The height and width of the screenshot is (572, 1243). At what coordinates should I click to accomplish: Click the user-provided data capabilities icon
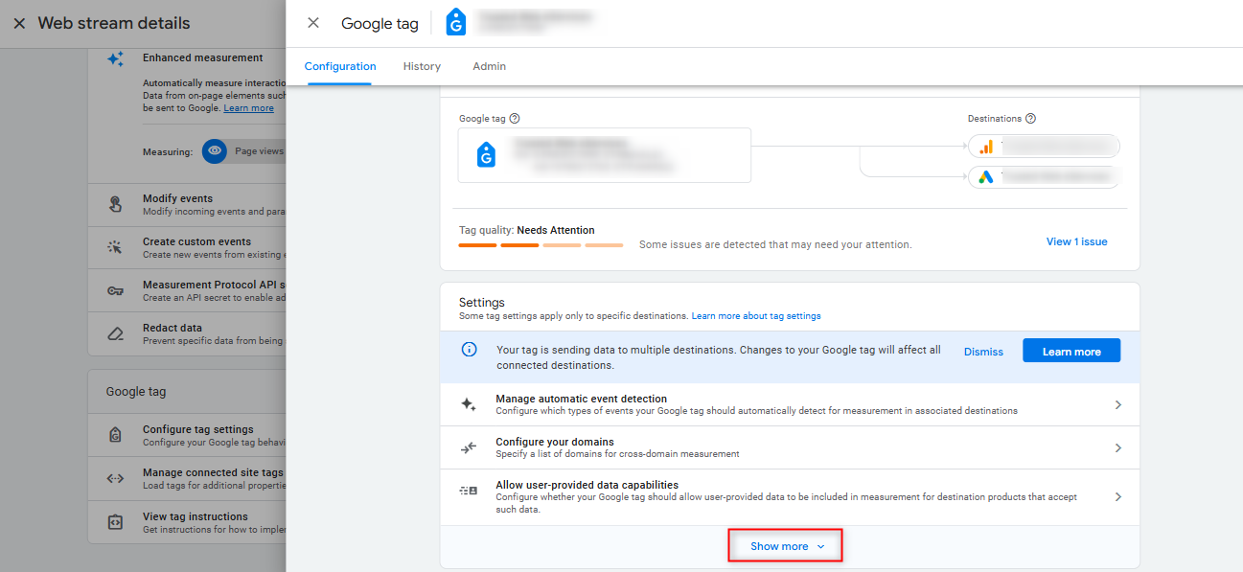[469, 491]
